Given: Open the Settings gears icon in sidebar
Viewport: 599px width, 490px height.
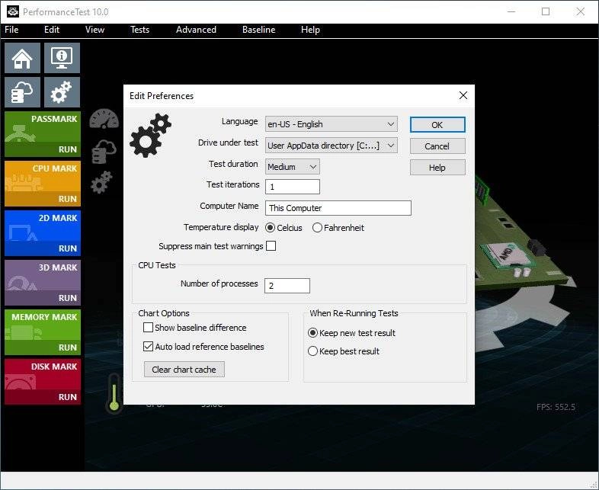Looking at the screenshot, I should (x=62, y=92).
